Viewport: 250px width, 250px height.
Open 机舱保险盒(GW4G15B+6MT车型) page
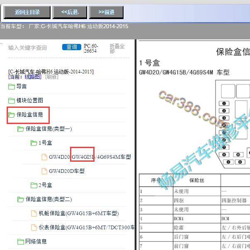point(79,214)
